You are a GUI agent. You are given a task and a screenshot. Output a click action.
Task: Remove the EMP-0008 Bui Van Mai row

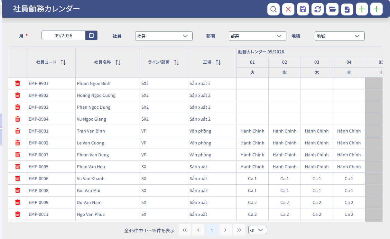18,190
